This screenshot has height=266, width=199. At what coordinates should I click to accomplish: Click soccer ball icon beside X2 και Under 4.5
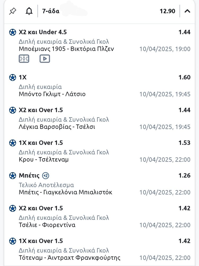click(x=12, y=32)
